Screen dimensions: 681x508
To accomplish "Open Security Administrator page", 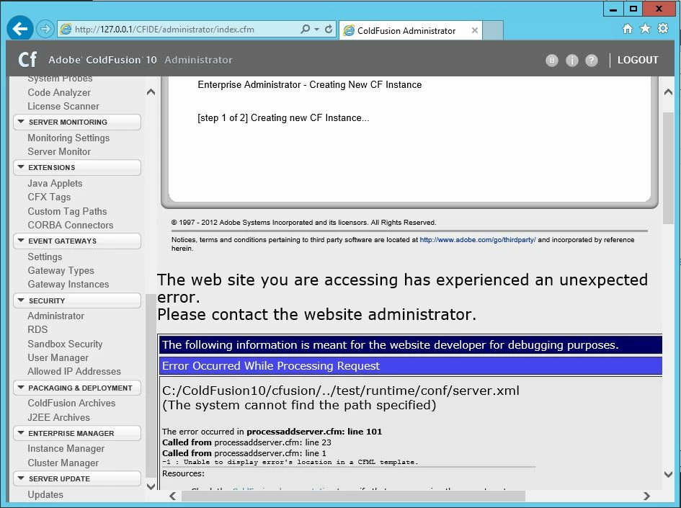I will click(56, 316).
